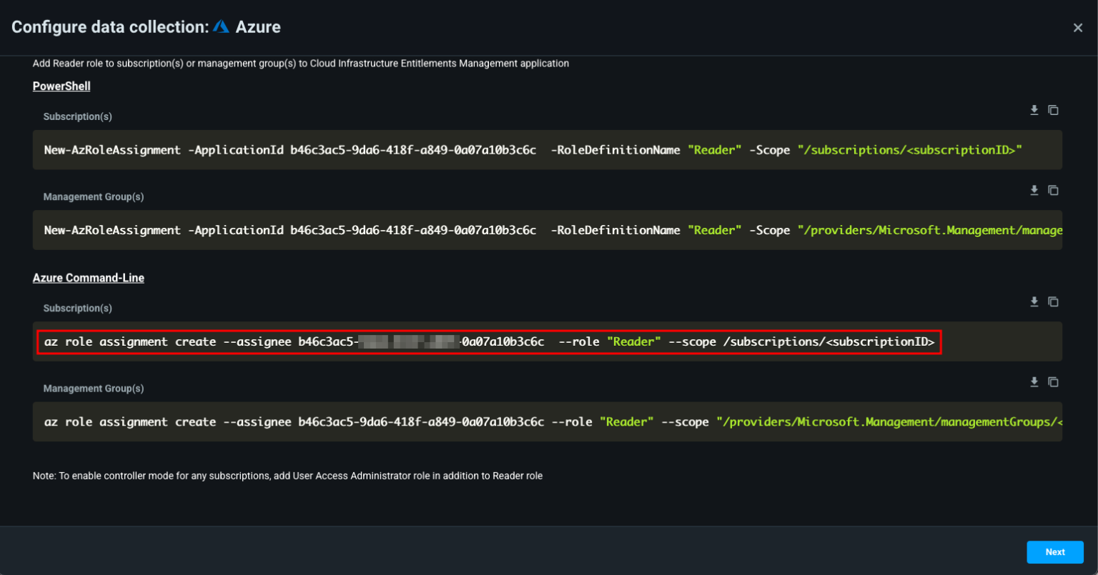This screenshot has height=575, width=1098.
Task: Copy the PowerShell Management Group(s) command
Action: click(x=1053, y=190)
